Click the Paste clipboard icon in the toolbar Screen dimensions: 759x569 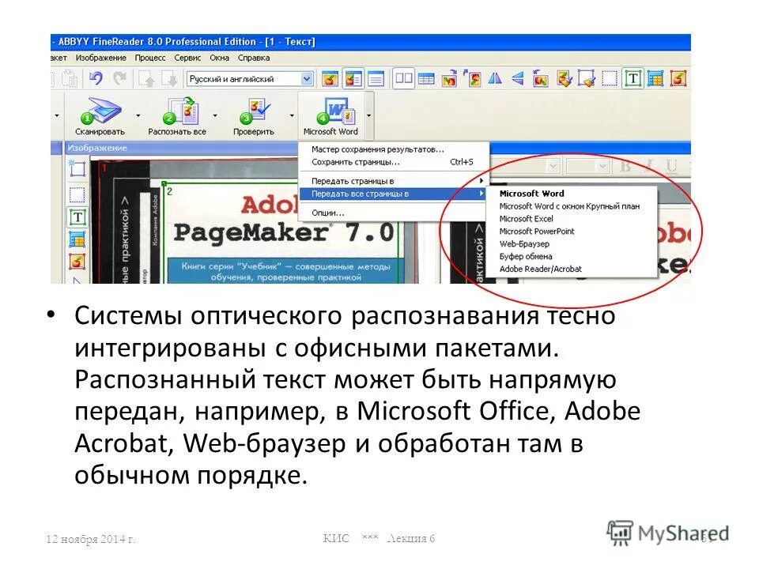(70, 78)
